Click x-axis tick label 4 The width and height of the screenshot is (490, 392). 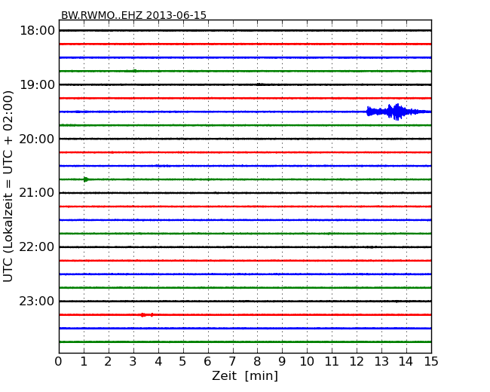[x=158, y=362]
